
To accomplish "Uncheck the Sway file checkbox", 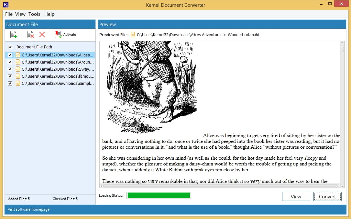I will pos(10,69).
